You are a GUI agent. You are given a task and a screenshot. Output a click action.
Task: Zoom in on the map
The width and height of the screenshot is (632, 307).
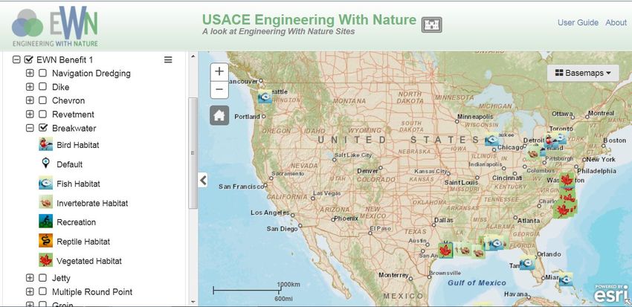pos(219,71)
